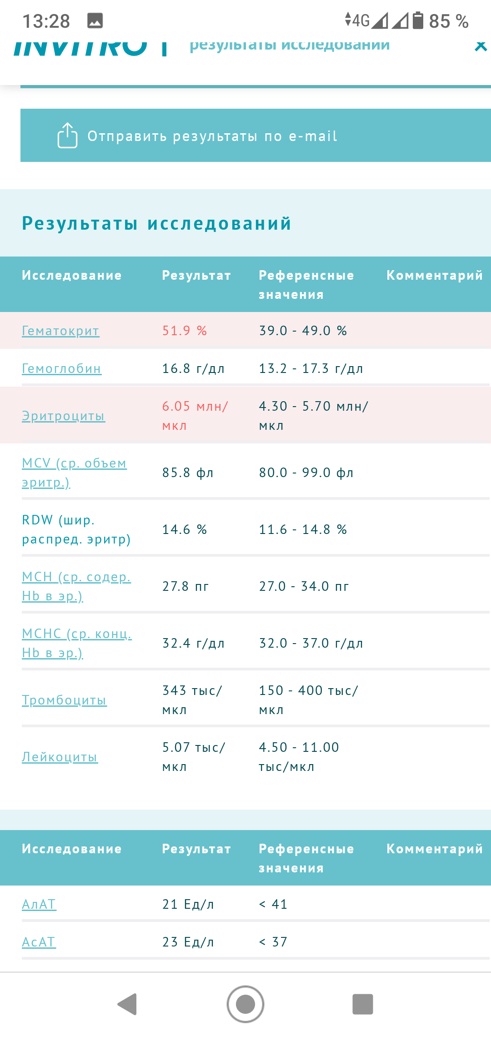Open the АсАТ test link
Viewport: 491px width, 1037px height.
pos(39,942)
